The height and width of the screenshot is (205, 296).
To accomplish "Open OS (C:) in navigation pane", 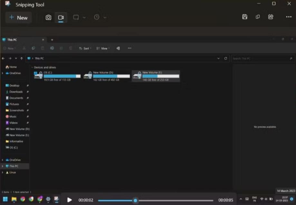I will coord(12,147).
